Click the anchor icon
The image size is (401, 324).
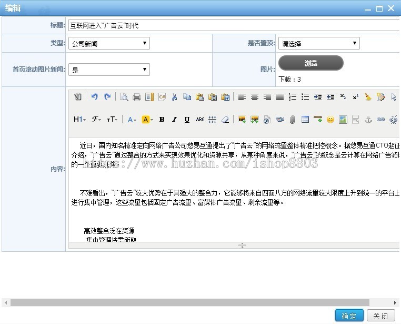(x=368, y=119)
